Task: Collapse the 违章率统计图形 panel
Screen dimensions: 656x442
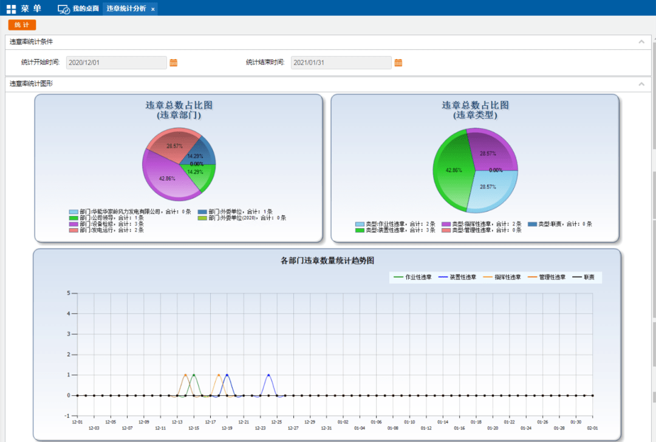Action: click(x=641, y=84)
